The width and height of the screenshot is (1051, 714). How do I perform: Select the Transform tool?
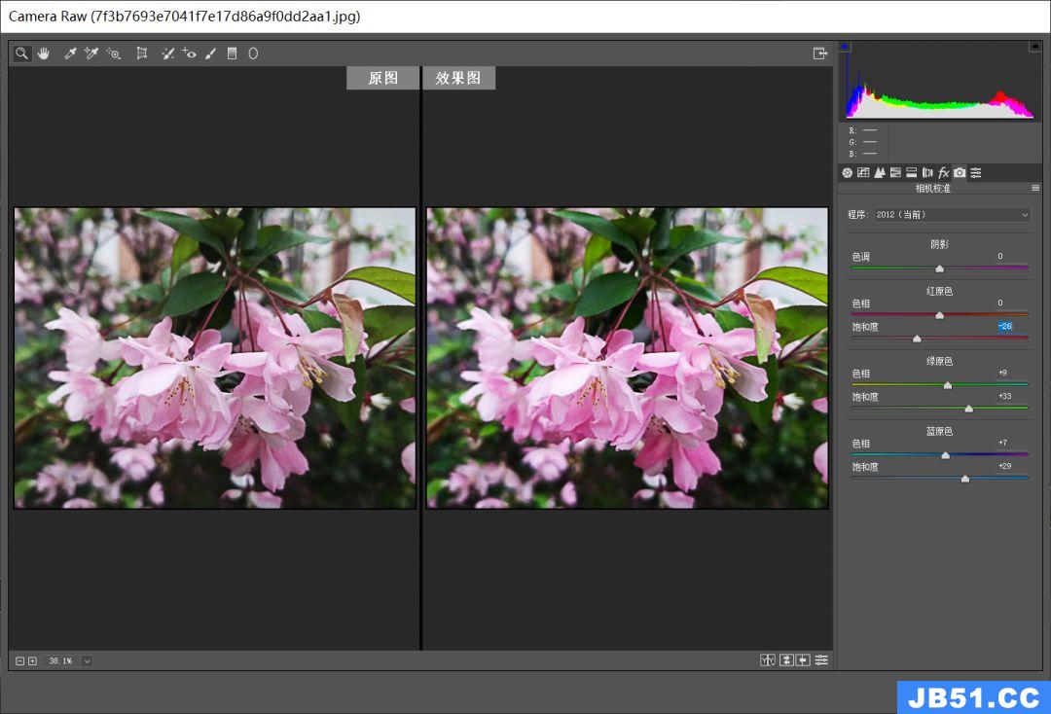click(142, 54)
